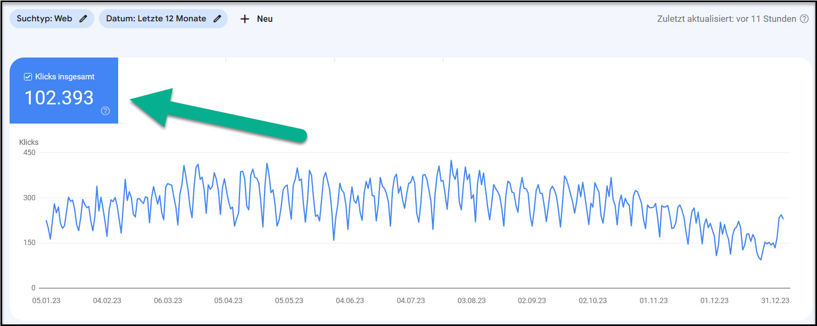
Task: Click the Zuletzt aktualisiert: vor 11 Stunden text
Action: point(727,19)
